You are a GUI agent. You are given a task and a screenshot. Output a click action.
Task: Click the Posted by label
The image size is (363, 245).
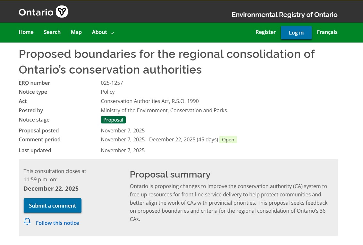[31, 110]
